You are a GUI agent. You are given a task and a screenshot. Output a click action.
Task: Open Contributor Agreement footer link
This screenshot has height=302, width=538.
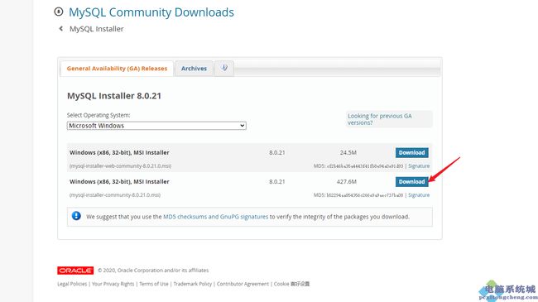pos(243,284)
